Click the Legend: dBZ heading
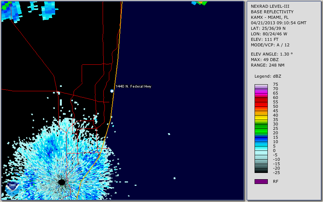 tap(268, 76)
